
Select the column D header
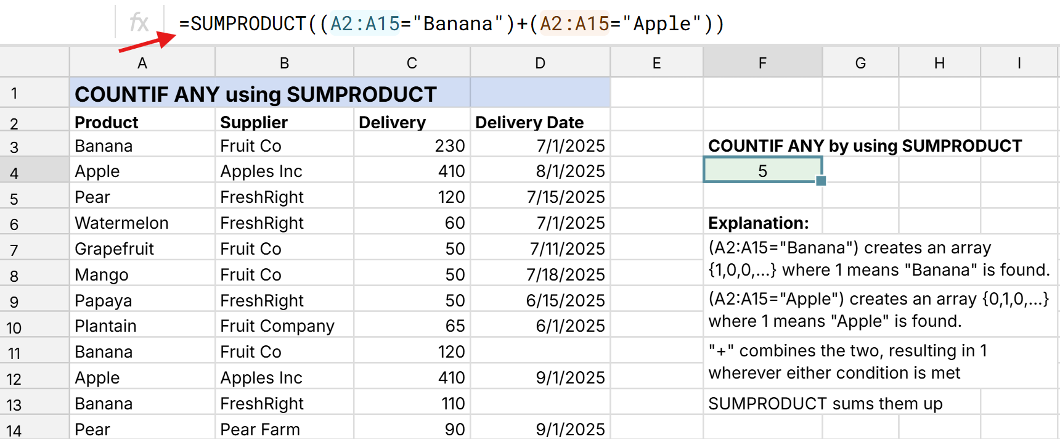[540, 63]
